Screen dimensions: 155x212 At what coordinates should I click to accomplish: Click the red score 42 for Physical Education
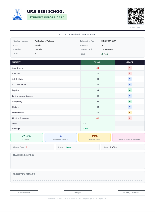[x=98, y=118]
